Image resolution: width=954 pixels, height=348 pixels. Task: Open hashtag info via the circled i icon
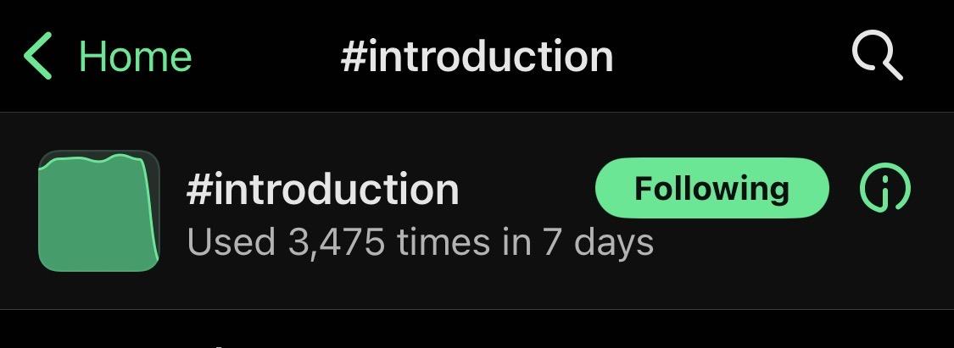pos(884,187)
